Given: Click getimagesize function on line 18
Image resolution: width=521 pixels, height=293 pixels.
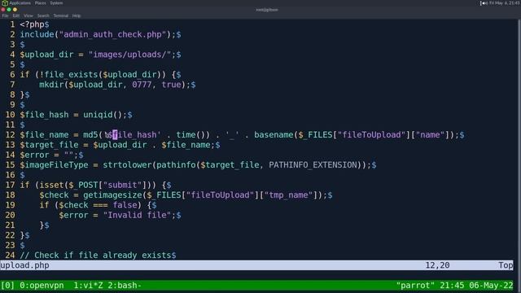Looking at the screenshot, I should click(x=112, y=195).
